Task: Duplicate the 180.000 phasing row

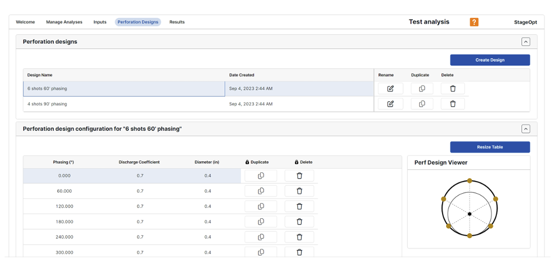Action: 261,221
